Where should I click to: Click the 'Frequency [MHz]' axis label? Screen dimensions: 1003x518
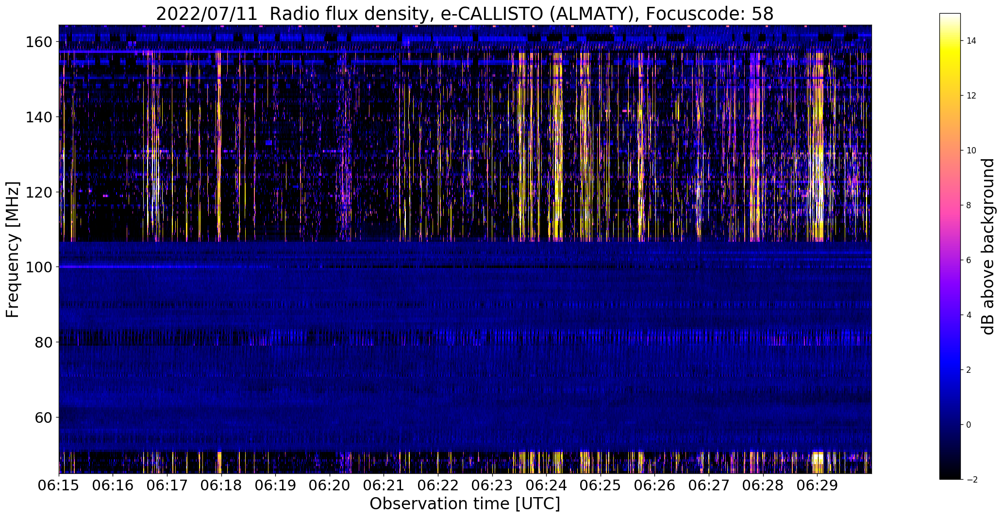13,250
